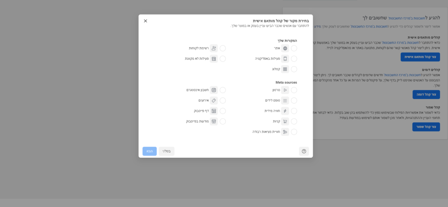Viewport: 448px width, 207px height.
Task: Open the help question mark icon
Action: (x=304, y=151)
